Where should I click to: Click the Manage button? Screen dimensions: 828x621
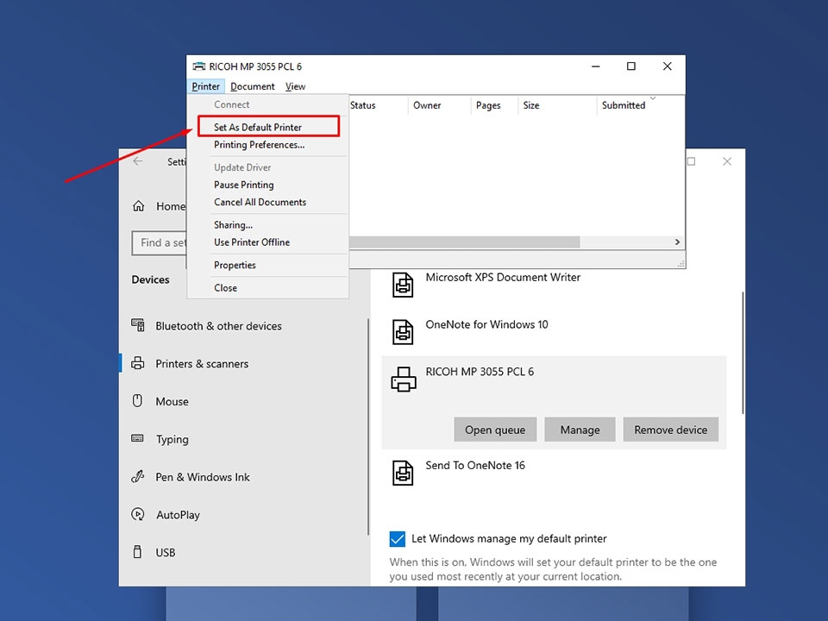[x=580, y=430]
